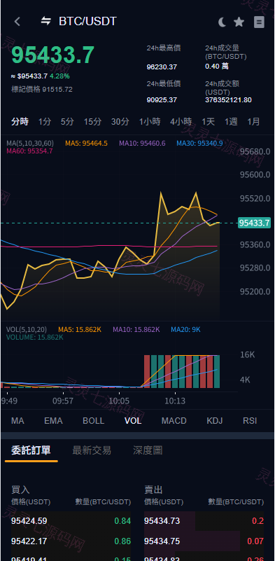This screenshot has width=275, height=561.
Task: Enable the BOLL indicator
Action: coord(93,421)
